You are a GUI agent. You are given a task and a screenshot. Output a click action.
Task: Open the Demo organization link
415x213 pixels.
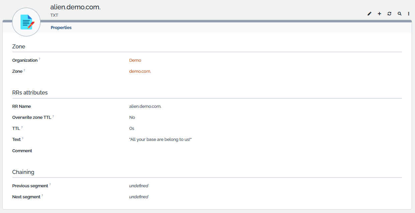click(x=135, y=60)
